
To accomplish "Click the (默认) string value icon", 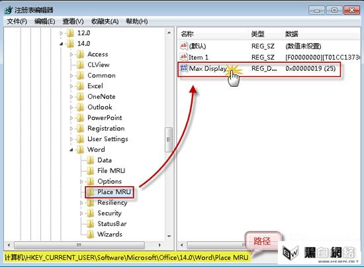I will click(x=183, y=46).
